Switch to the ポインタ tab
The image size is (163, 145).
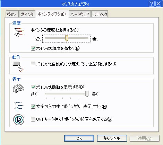[x=27, y=14]
